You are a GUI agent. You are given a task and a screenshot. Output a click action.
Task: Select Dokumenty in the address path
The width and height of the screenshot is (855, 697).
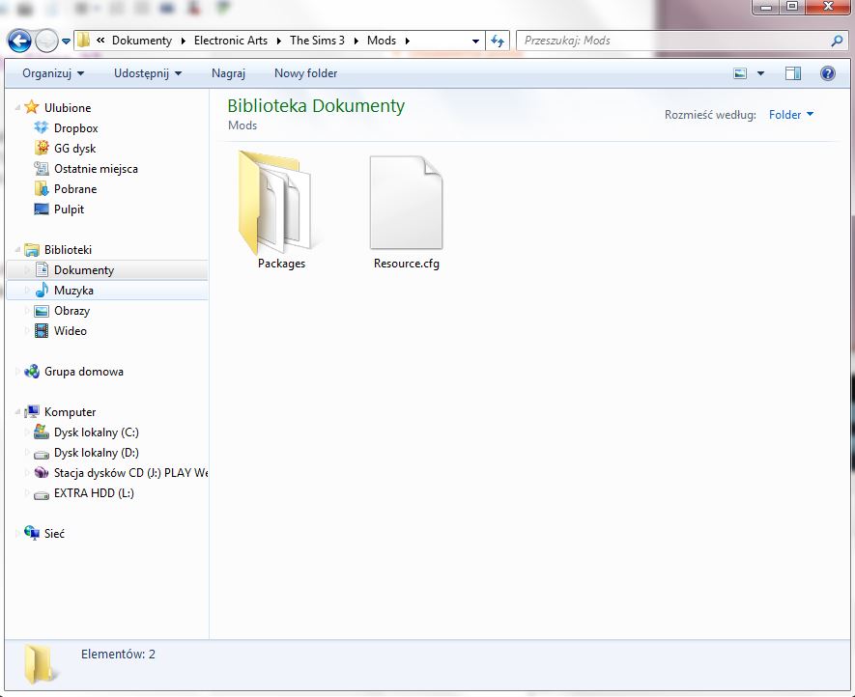142,41
